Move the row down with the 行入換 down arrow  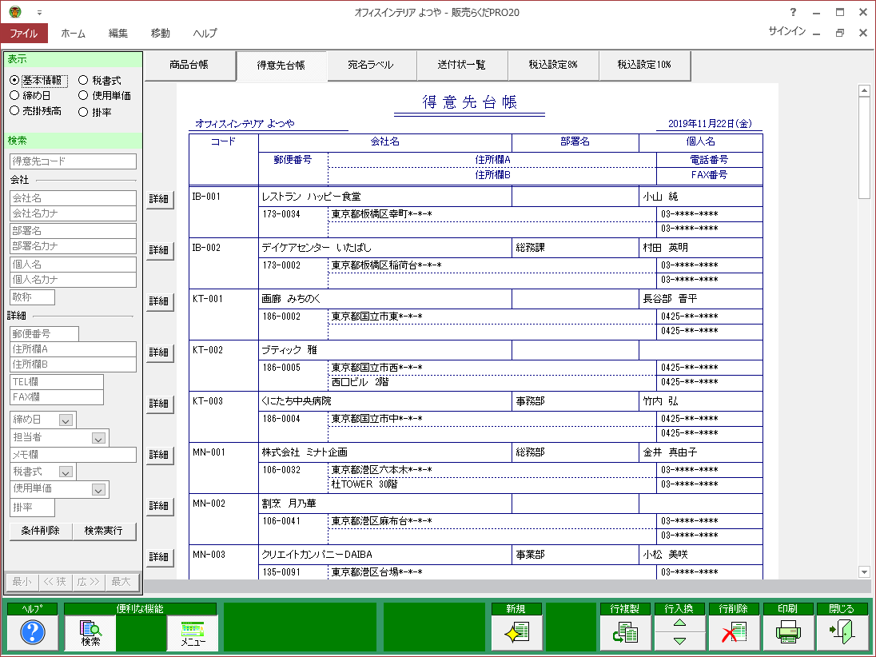tap(679, 641)
